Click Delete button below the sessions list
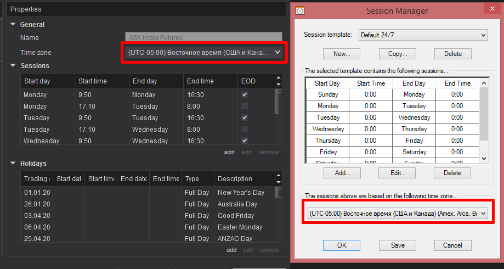The image size is (504, 269). [x=452, y=173]
